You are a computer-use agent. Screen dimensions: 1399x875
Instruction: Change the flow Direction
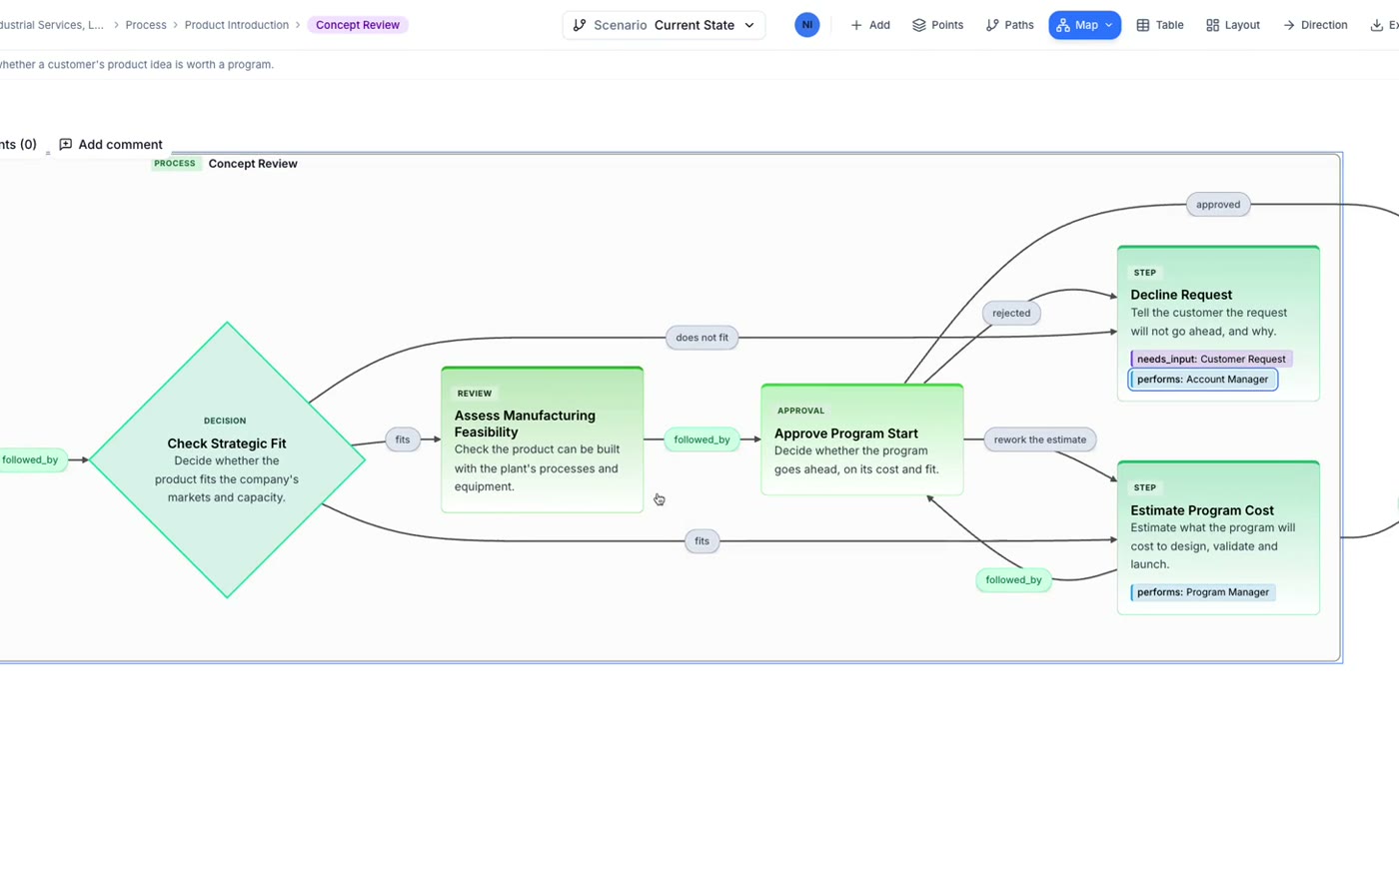coord(1315,25)
